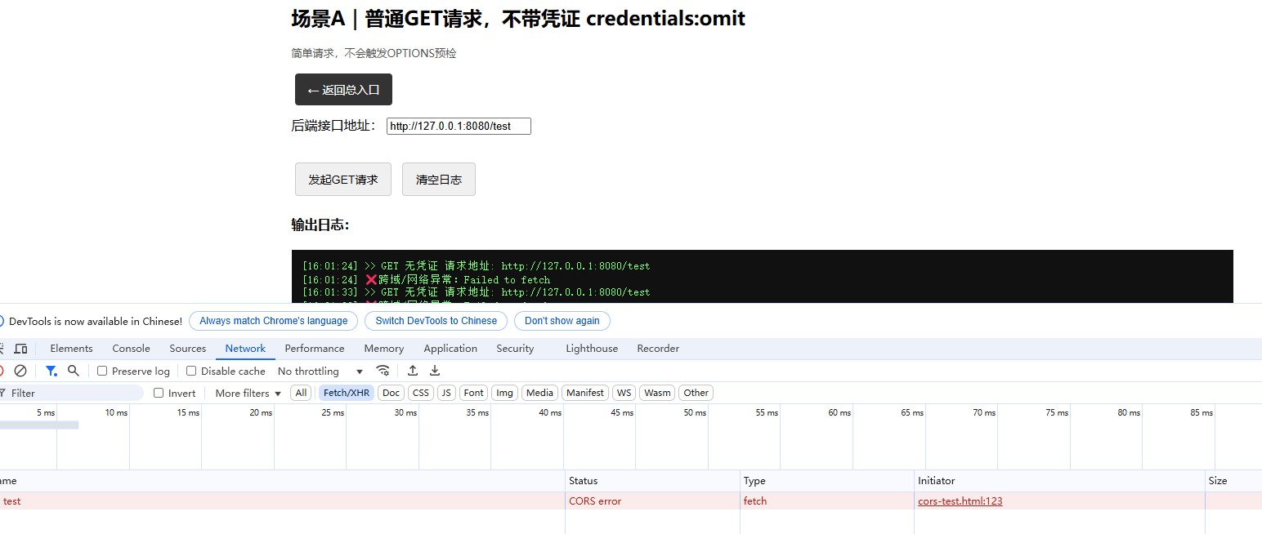Filter requests by WS type
The width and height of the screenshot is (1262, 534).
tap(624, 393)
